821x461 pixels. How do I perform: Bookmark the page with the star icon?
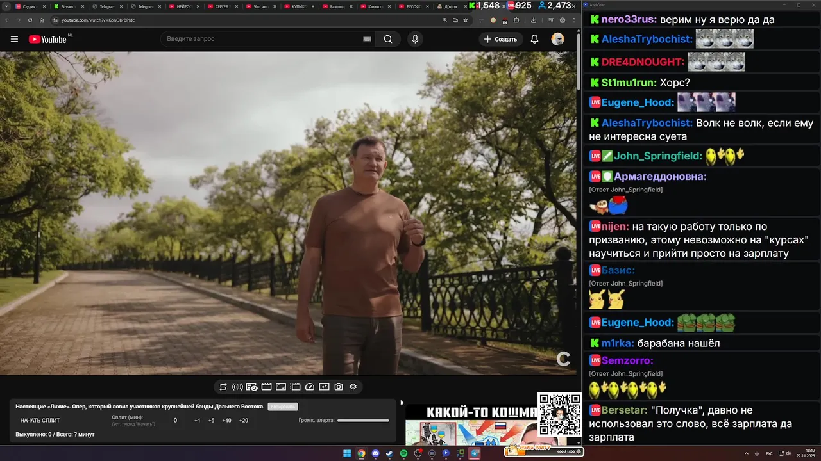(466, 20)
